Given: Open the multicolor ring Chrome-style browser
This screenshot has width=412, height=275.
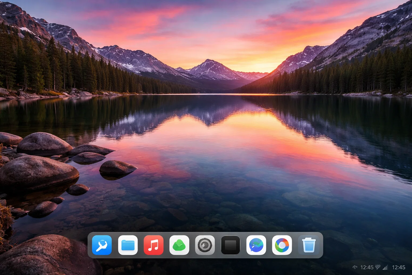Looking at the screenshot, I should [x=282, y=245].
